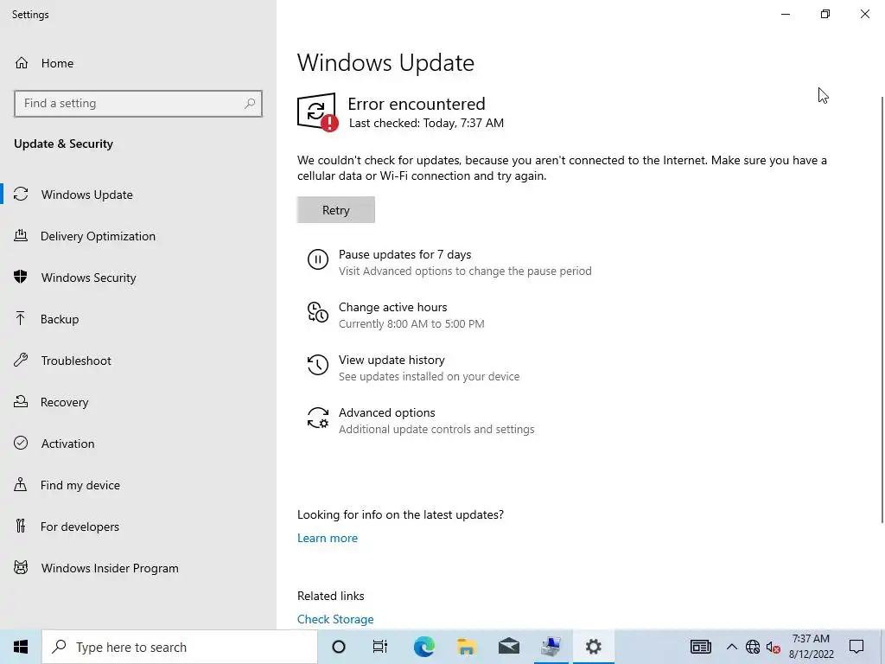This screenshot has width=885, height=664.
Task: Click the Pause updates circle icon
Action: click(x=318, y=259)
